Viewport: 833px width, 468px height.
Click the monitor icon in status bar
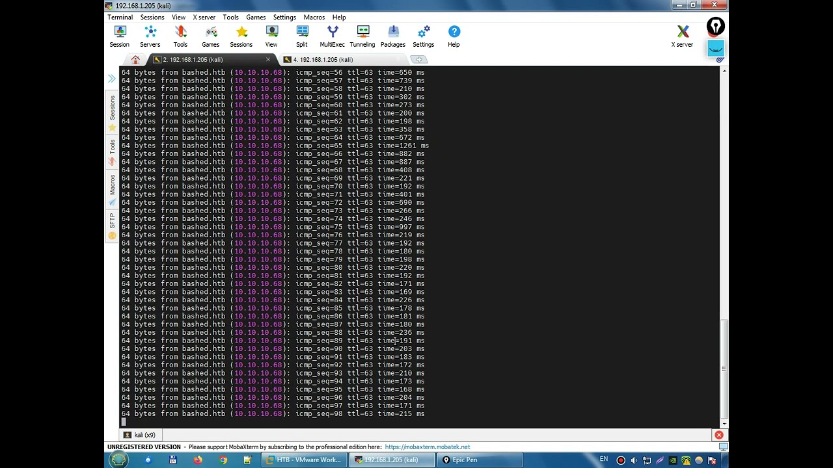(x=723, y=447)
